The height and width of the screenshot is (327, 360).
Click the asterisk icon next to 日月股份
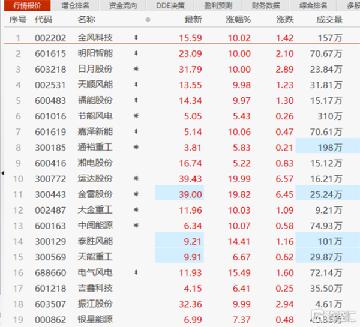click(136, 69)
